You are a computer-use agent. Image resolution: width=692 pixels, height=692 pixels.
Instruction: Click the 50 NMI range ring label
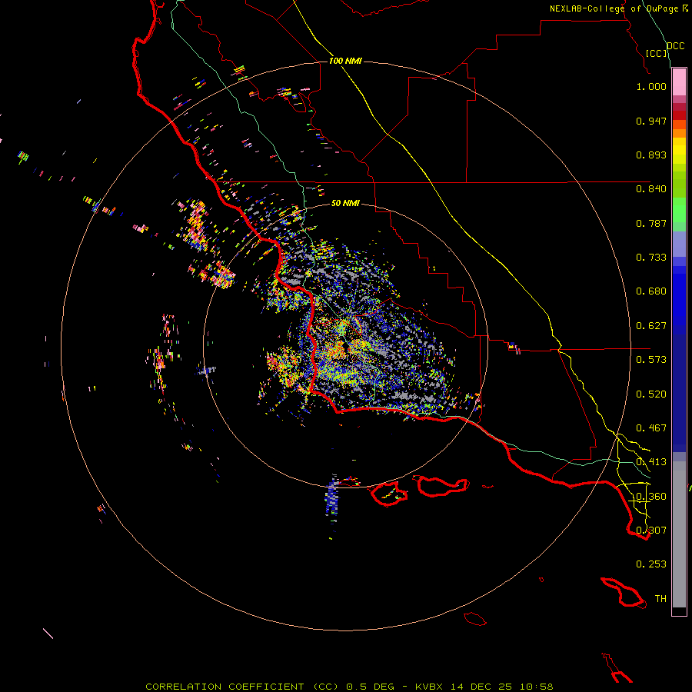tap(345, 203)
